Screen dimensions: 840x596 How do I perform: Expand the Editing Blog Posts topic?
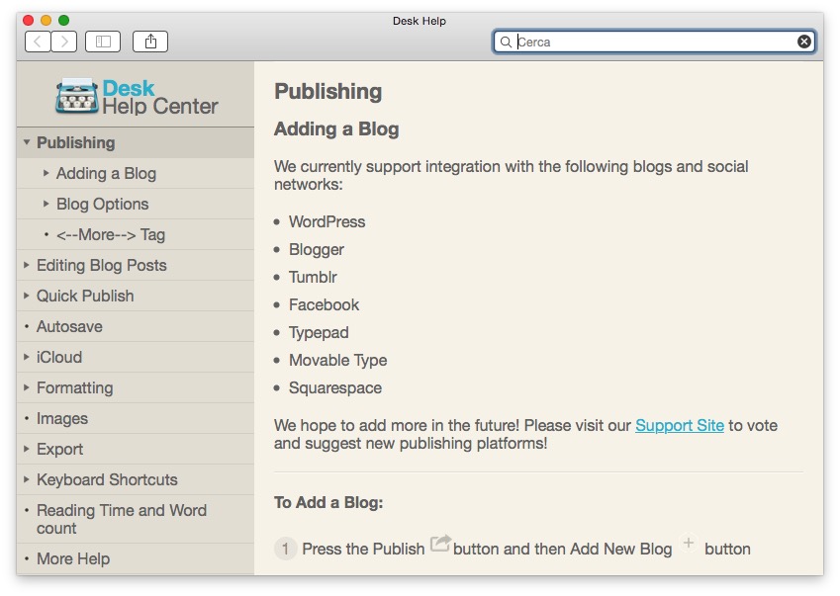(27, 265)
